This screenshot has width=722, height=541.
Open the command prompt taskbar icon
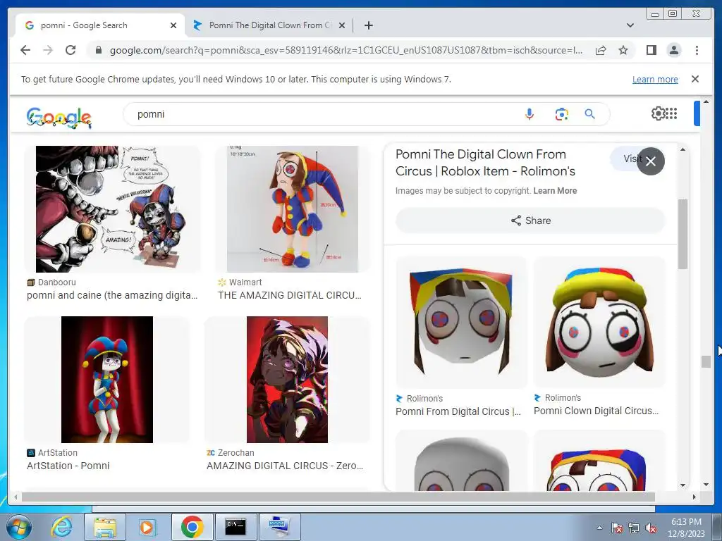click(x=235, y=527)
